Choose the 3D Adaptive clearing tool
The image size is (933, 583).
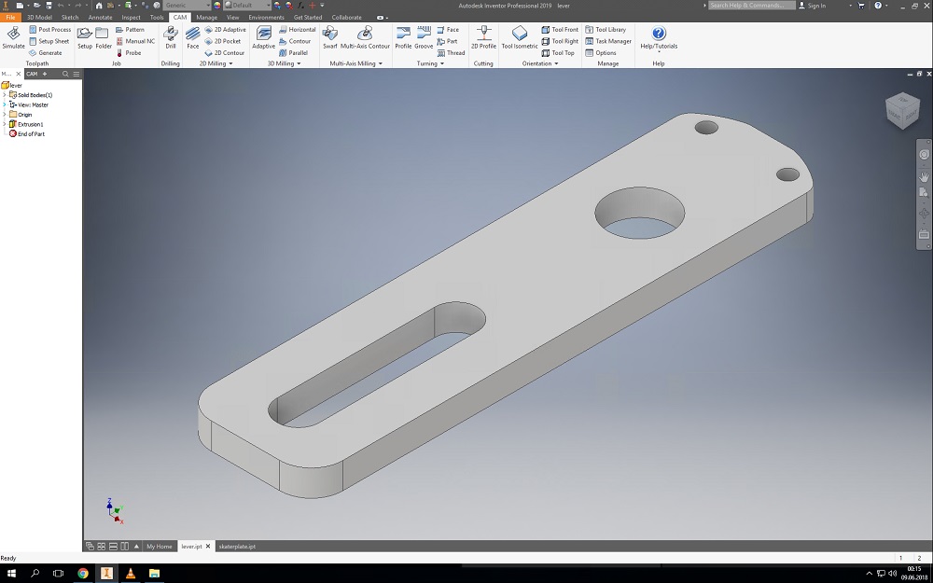(x=263, y=37)
